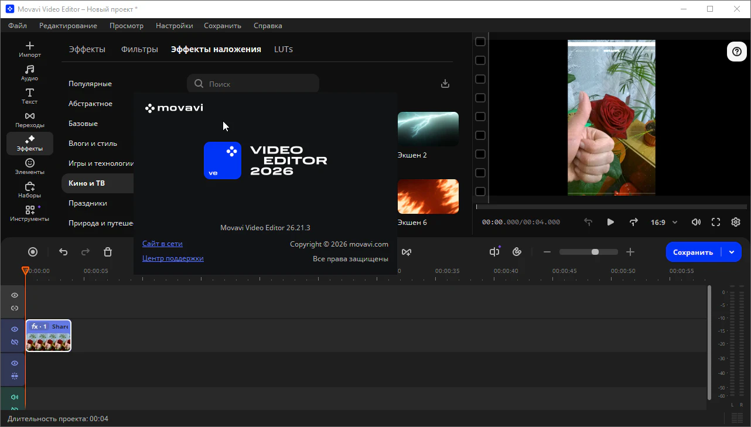751x427 pixels.
Task: Click the record button on timeline toolbar
Action: (33, 252)
